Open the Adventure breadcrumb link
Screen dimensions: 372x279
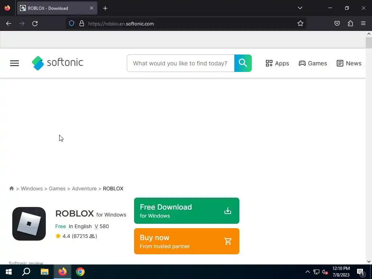84,189
